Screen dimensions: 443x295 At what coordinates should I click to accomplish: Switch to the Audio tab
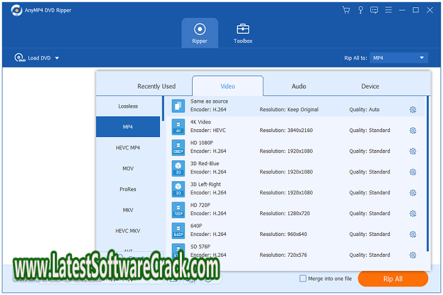tap(298, 86)
